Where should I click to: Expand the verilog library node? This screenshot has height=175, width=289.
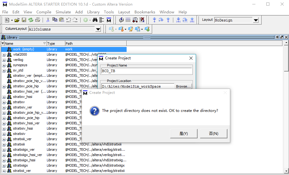pos(4,60)
